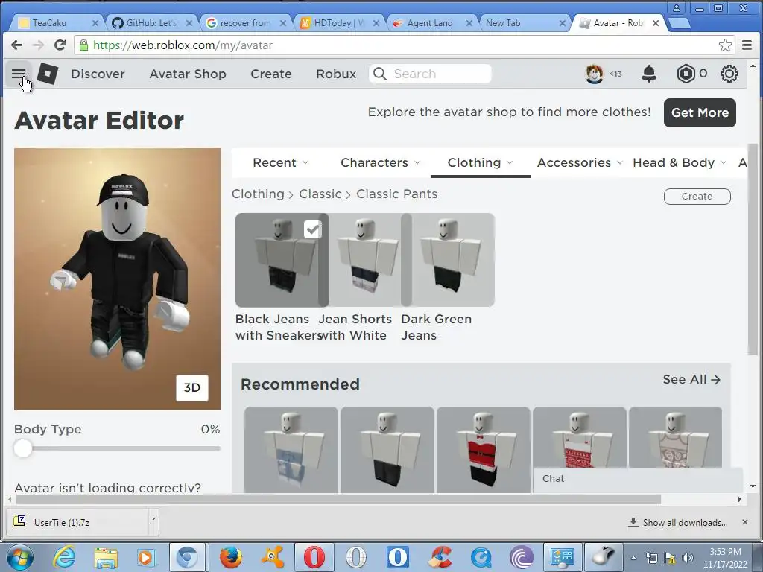The height and width of the screenshot is (572, 763).
Task: Click the Create pants button
Action: pyautogui.click(x=697, y=197)
